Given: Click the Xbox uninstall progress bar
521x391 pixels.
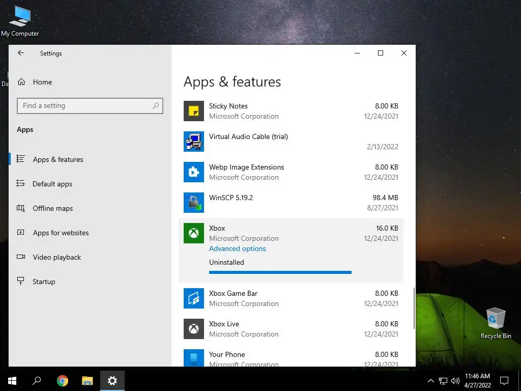Looking at the screenshot, I should click(x=280, y=272).
